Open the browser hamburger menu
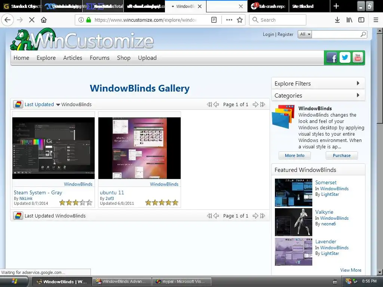The width and height of the screenshot is (383, 287). 376,20
